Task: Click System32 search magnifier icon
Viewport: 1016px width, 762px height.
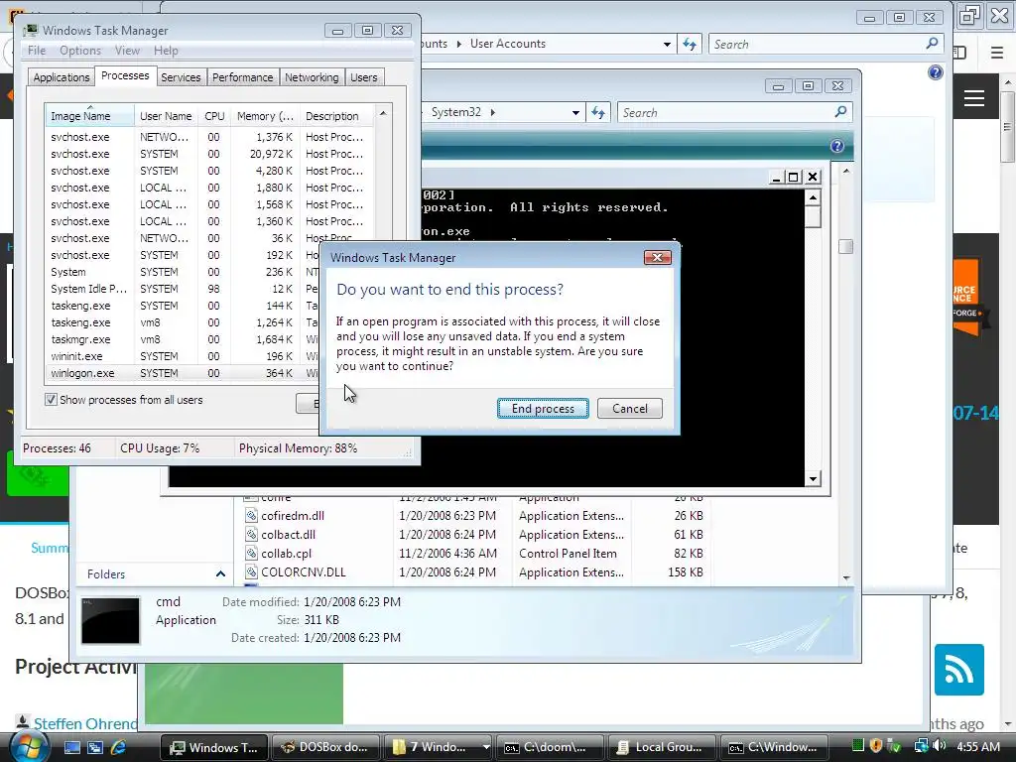Action: point(841,112)
